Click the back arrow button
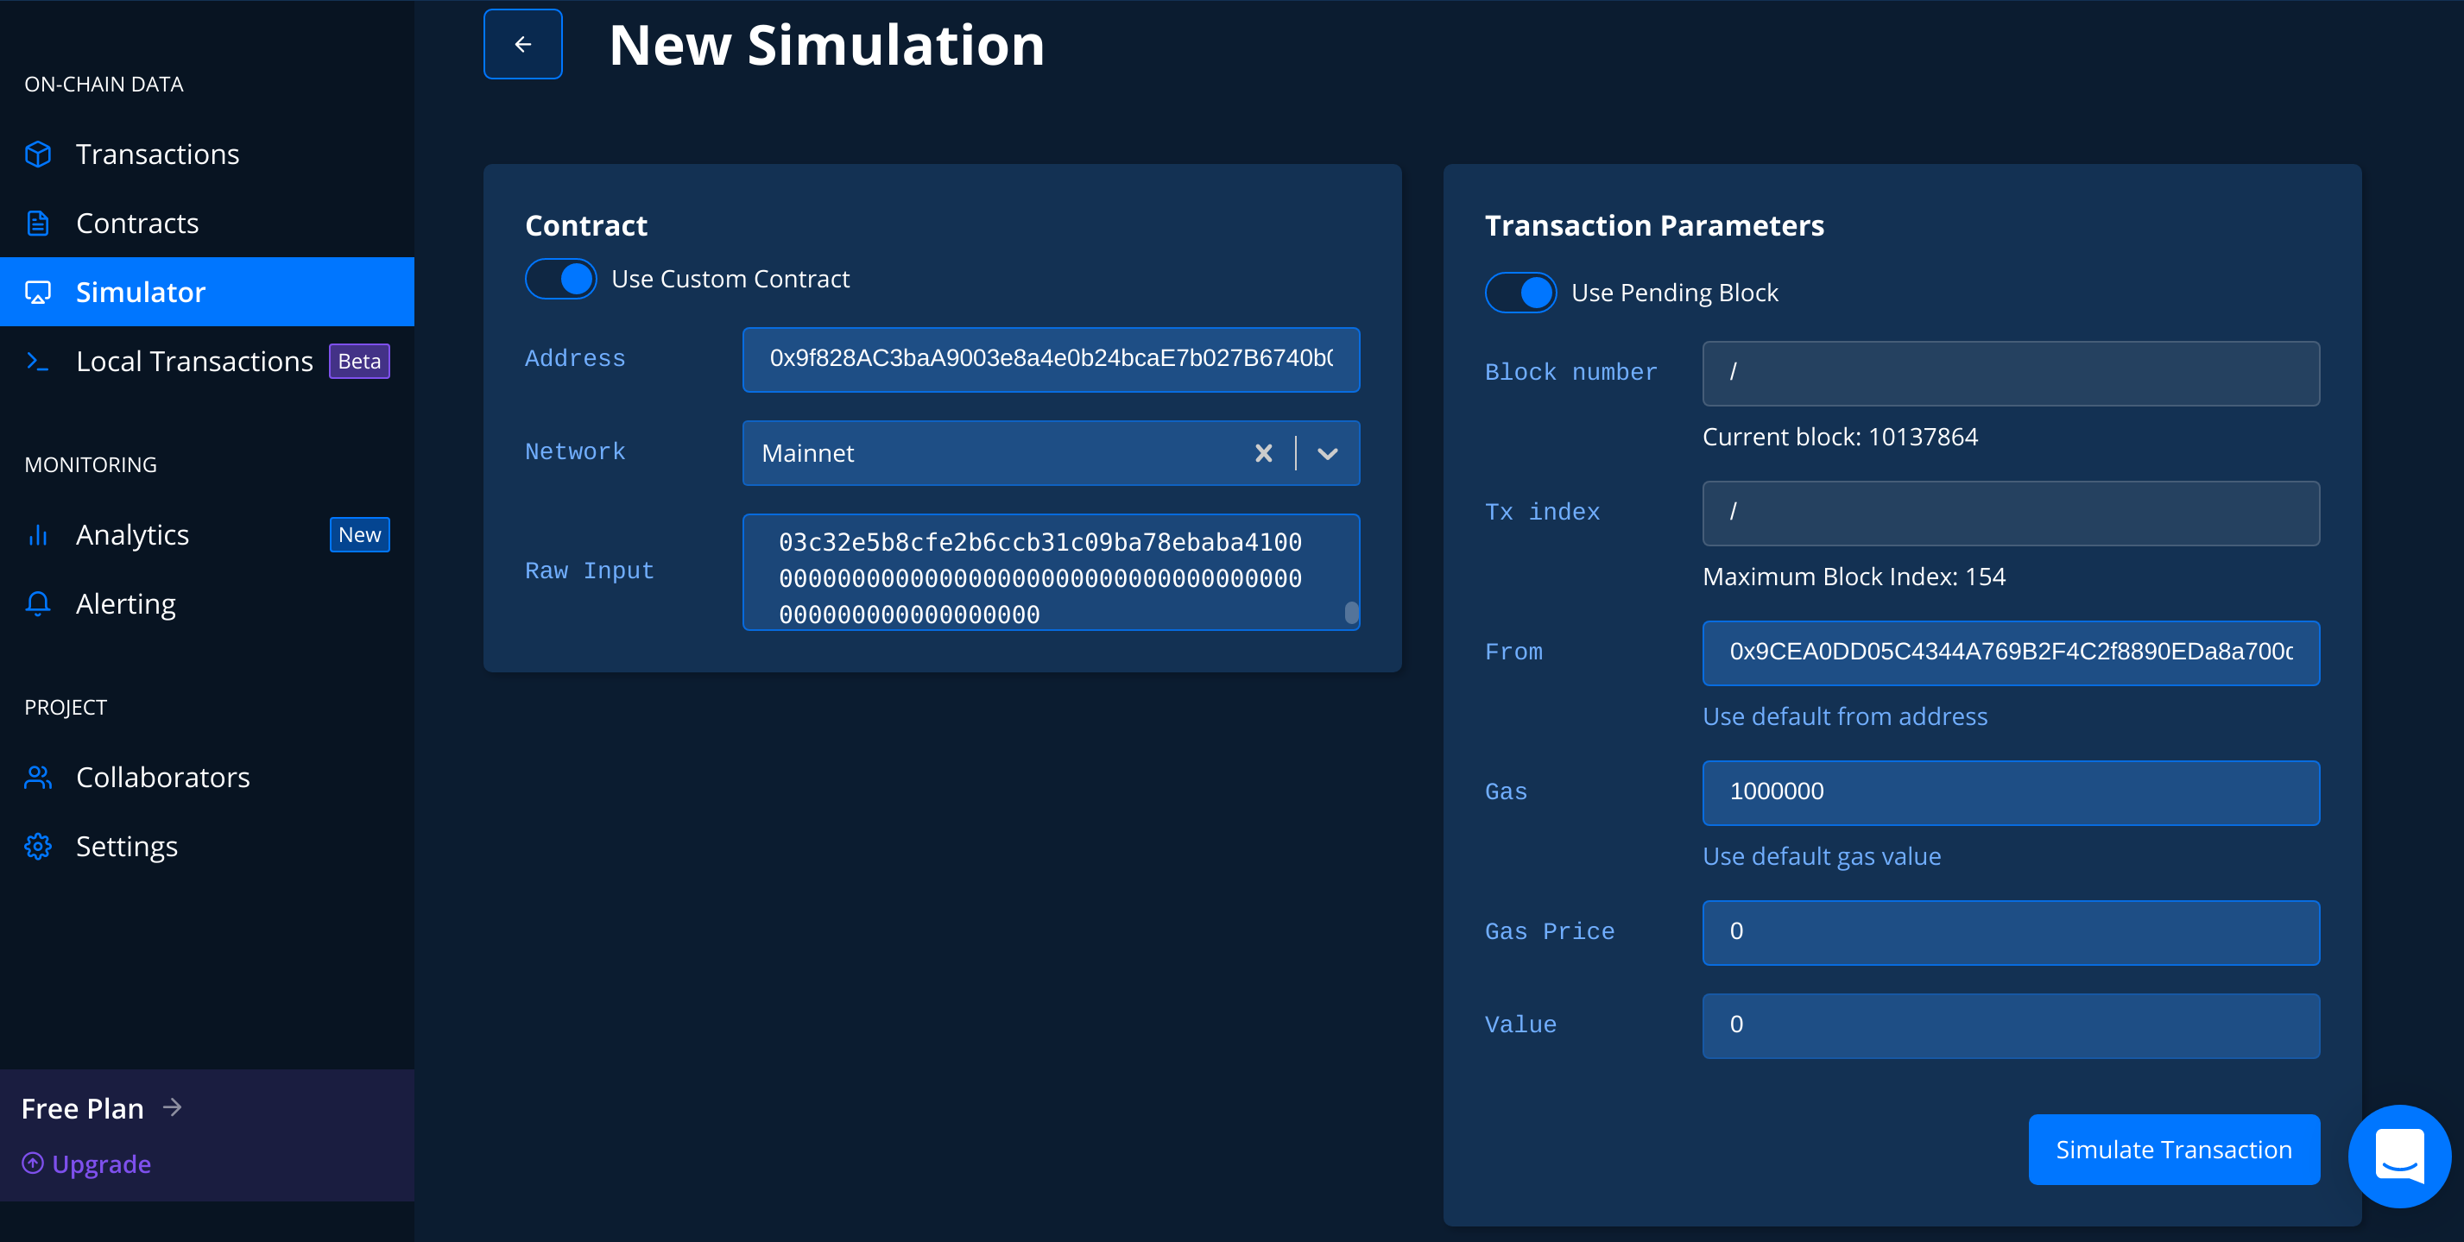2464x1242 pixels. pos(522,44)
